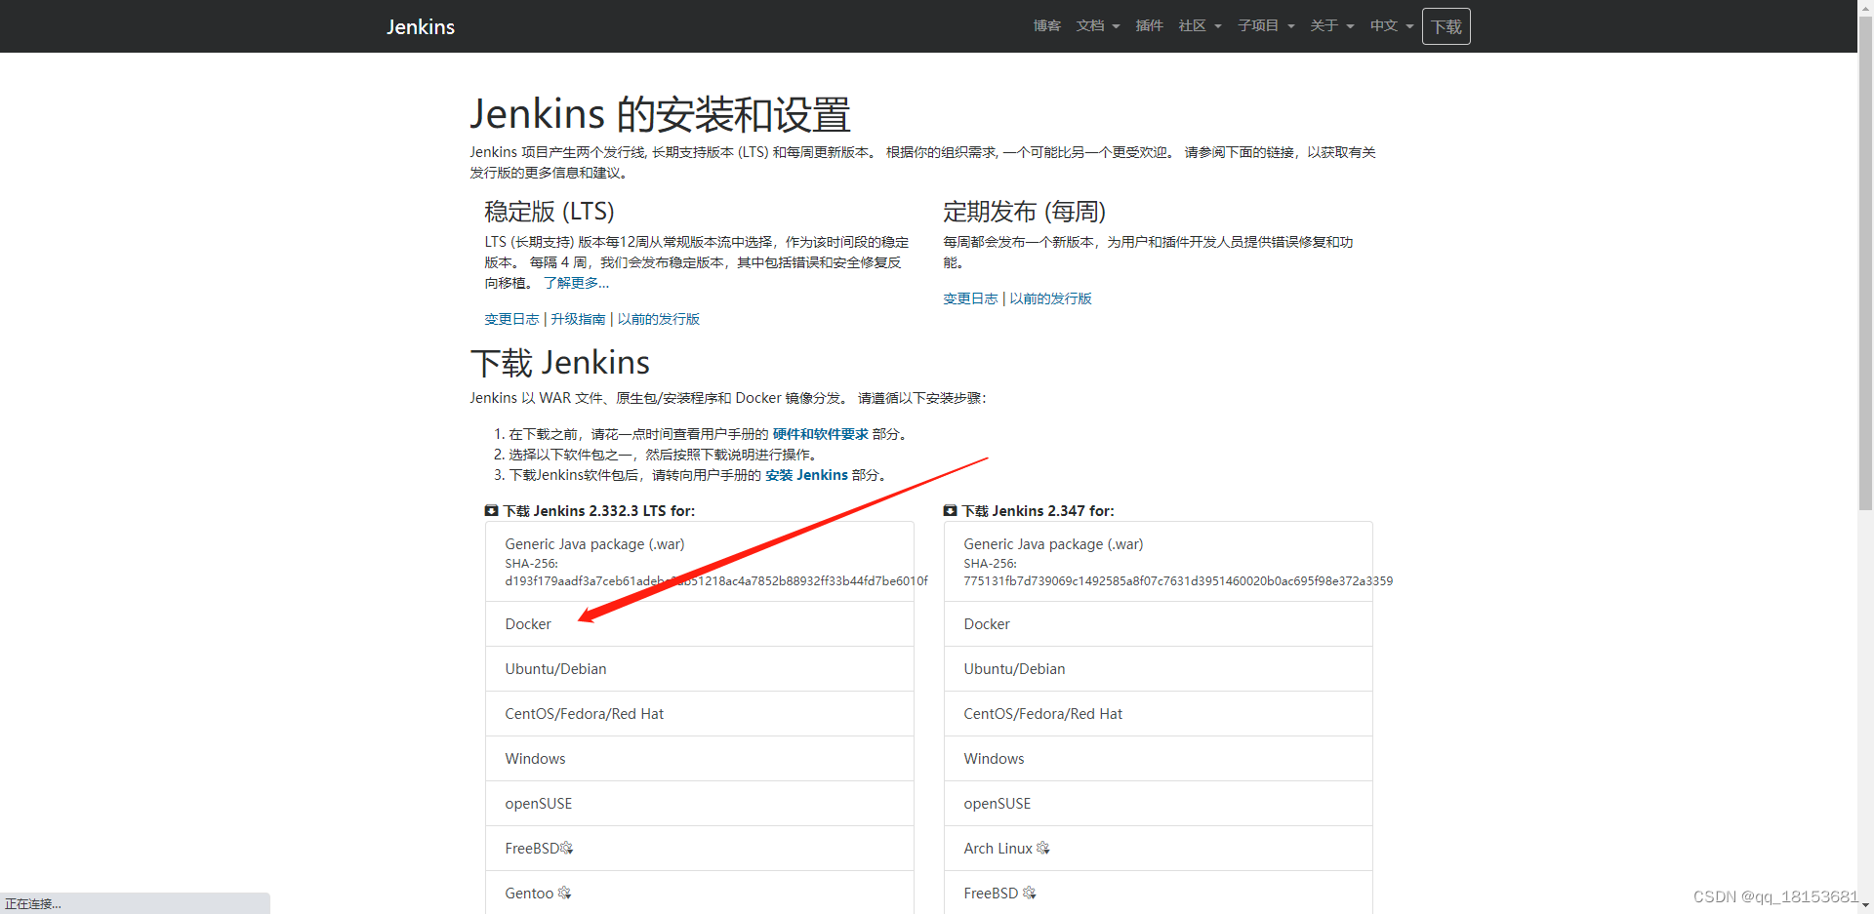Viewport: 1874px width, 914px height.
Task: Open the 硬件和软件要求 link
Action: (820, 434)
